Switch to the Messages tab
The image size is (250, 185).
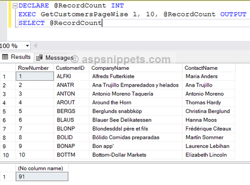pos(55,58)
